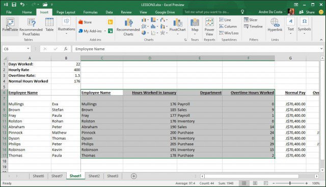The image size is (326, 187).
Task: Open the Name Box dropdown
Action: (28, 49)
